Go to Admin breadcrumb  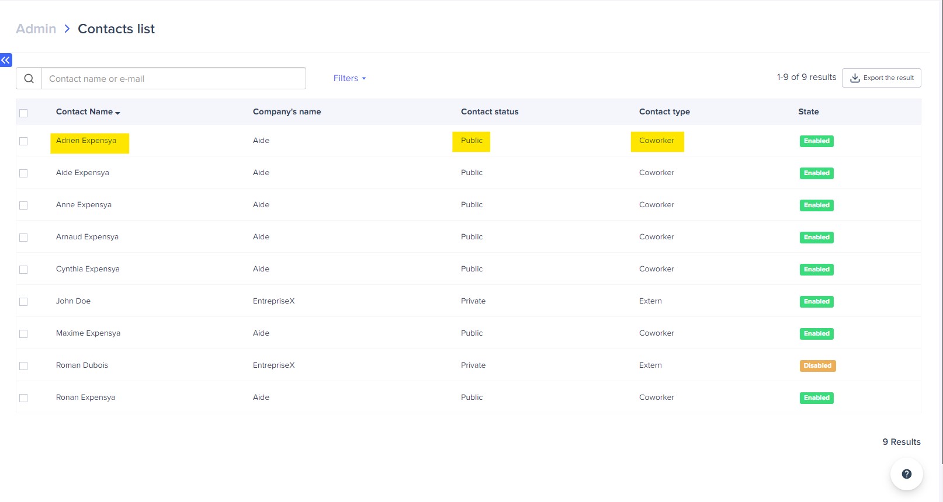[36, 29]
